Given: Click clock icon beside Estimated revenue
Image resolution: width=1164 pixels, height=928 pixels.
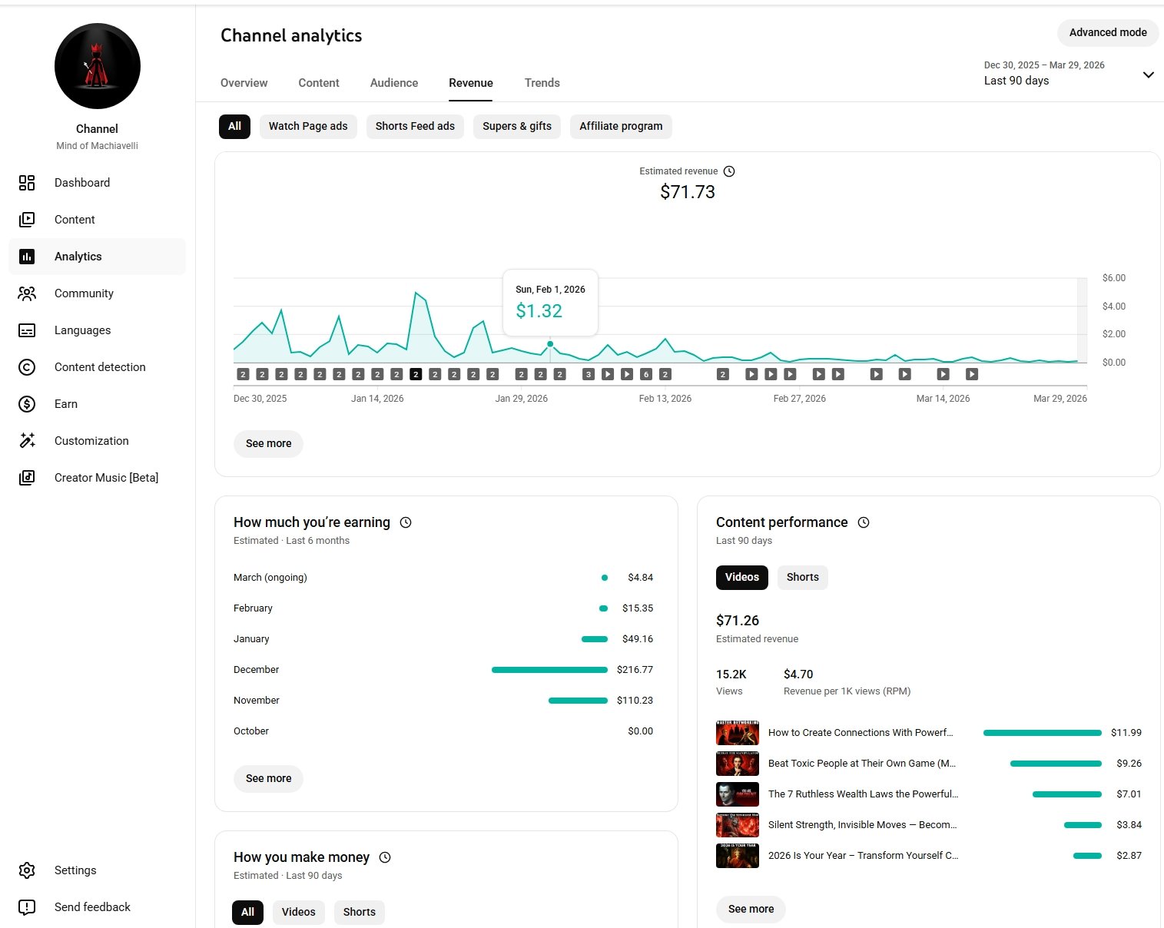Looking at the screenshot, I should pyautogui.click(x=729, y=171).
